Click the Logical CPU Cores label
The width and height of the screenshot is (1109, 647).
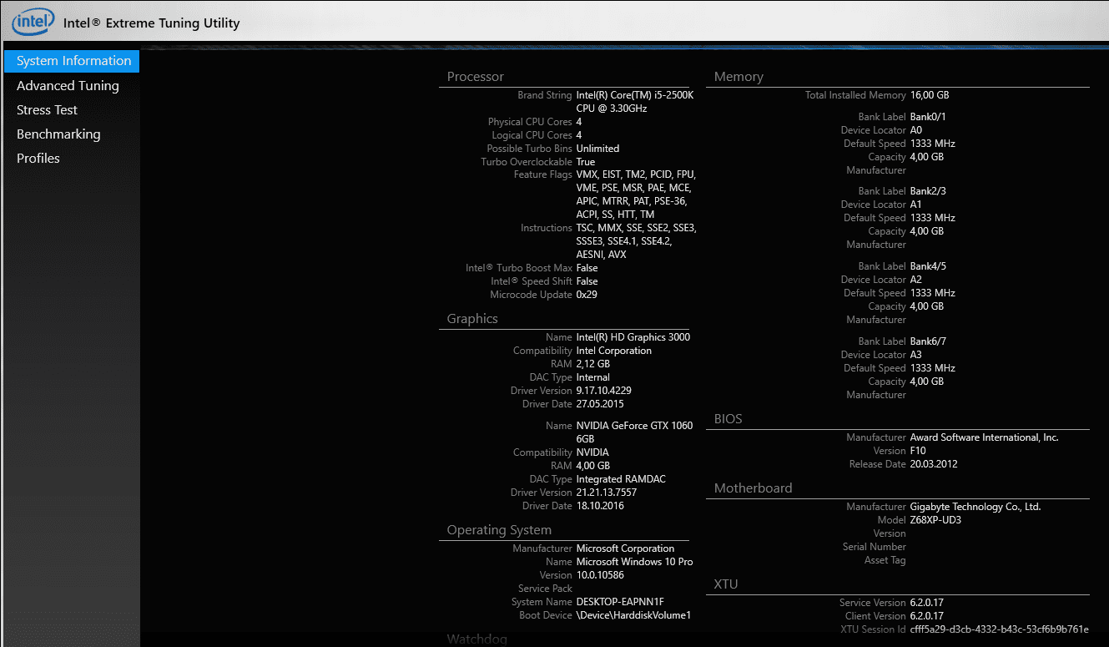[x=532, y=135]
